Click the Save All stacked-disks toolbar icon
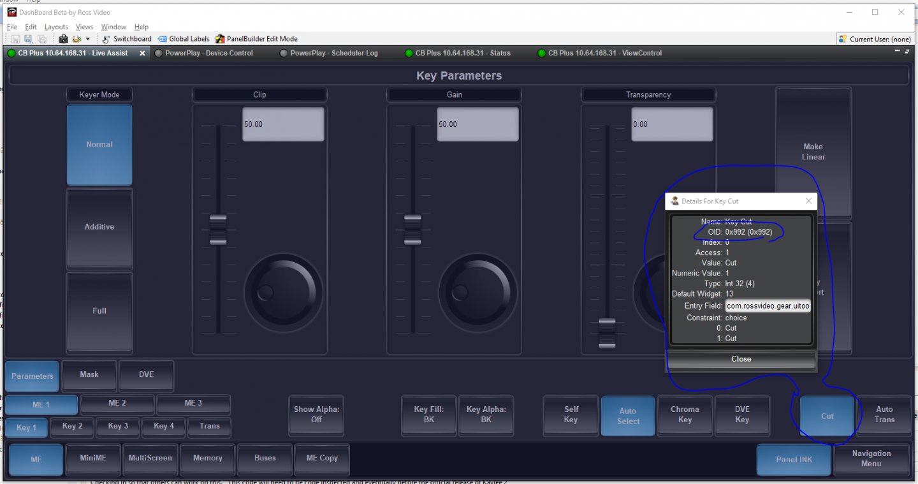The width and height of the screenshot is (918, 484). [41, 39]
